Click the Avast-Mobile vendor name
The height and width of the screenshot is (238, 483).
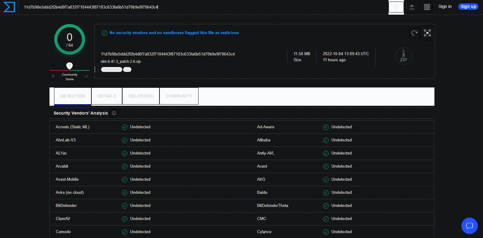(x=67, y=179)
